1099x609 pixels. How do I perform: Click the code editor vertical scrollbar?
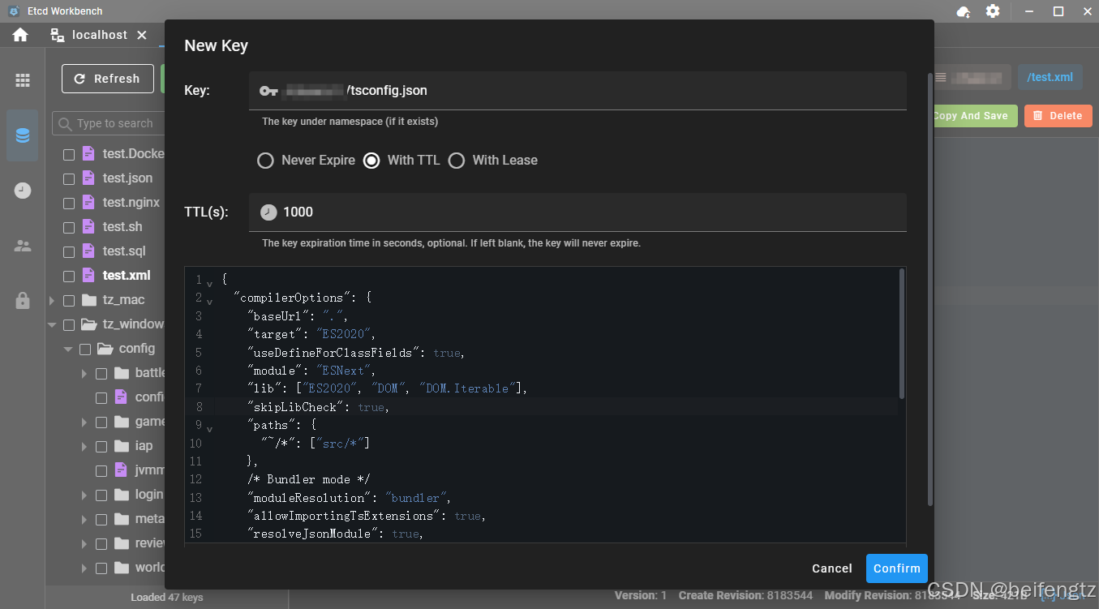pos(901,334)
